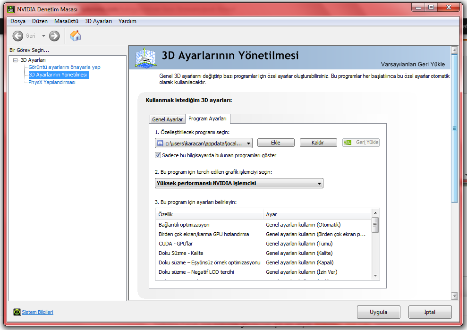467x330 pixels.
Task: Select 'PhysX Yapılandırması' tree item
Action: 52,82
